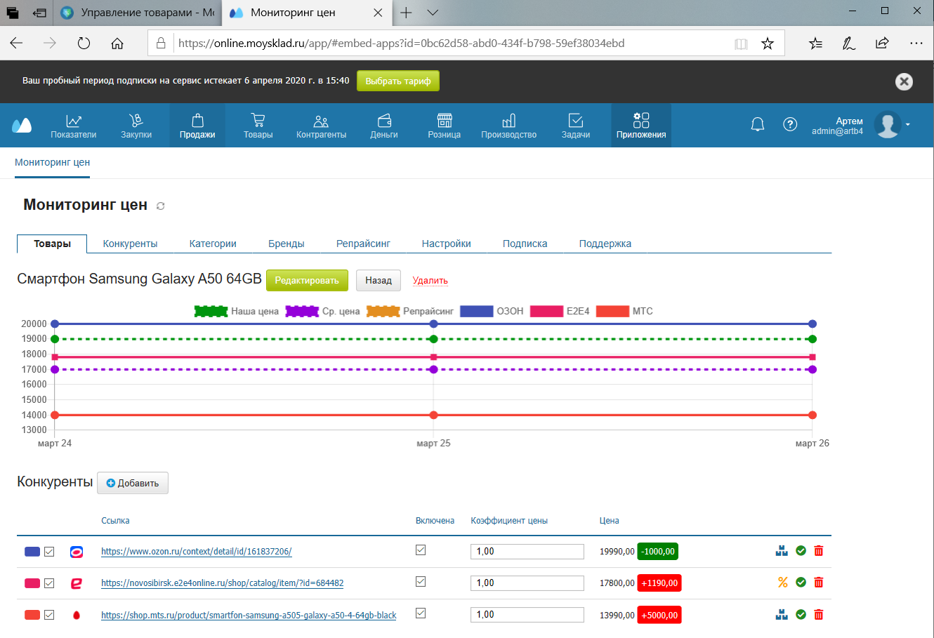
Task: Open the Розница store icon
Action: pos(445,121)
